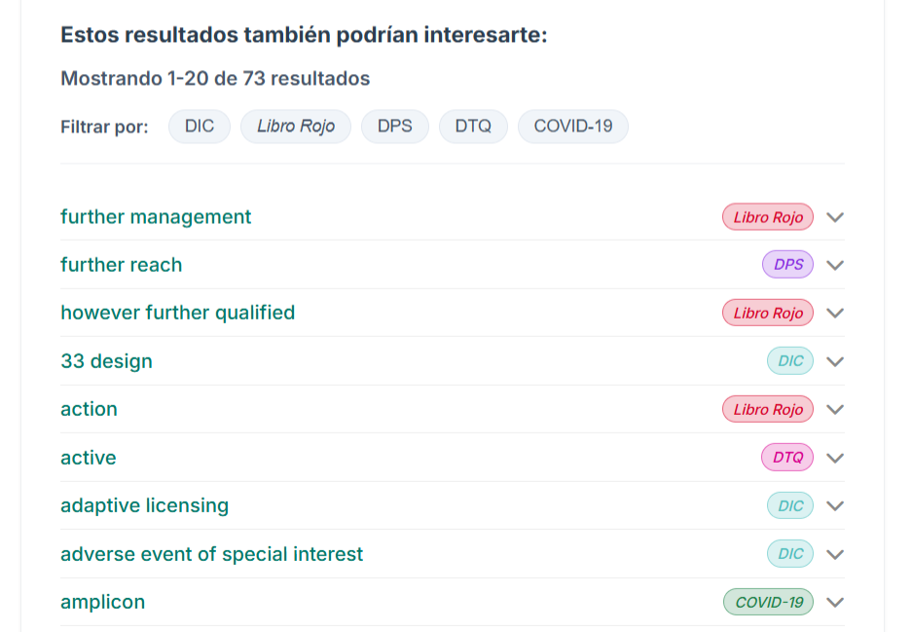Click the DIC badge beside '33 design'
Viewport: 912px width, 632px height.
(x=790, y=361)
